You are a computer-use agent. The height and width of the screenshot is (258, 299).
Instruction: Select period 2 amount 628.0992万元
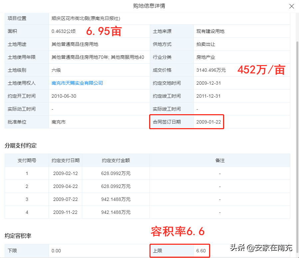point(116,186)
